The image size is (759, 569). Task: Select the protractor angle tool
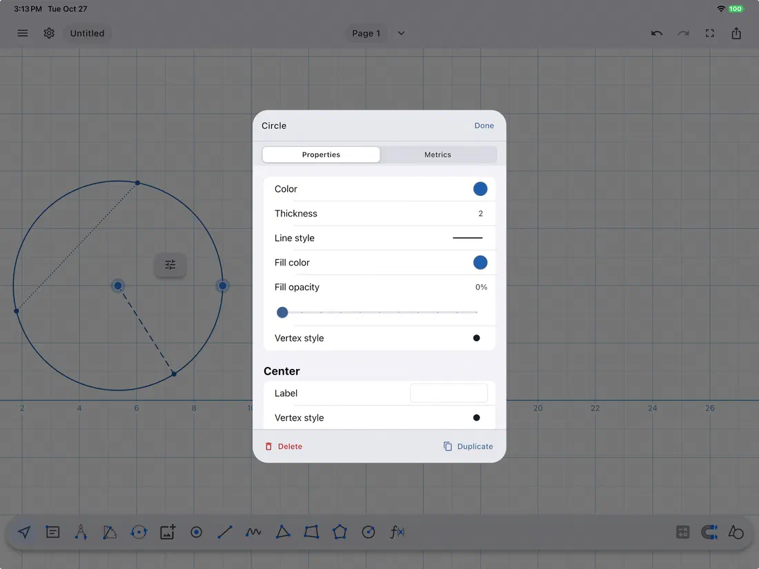click(110, 532)
